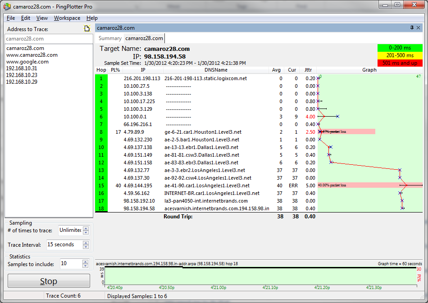Click the Jttr column header
The width and height of the screenshot is (428, 303).
pos(308,70)
